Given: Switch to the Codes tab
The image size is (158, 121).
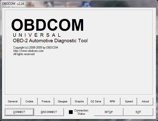Looking at the screenshot, I should click(29, 101).
